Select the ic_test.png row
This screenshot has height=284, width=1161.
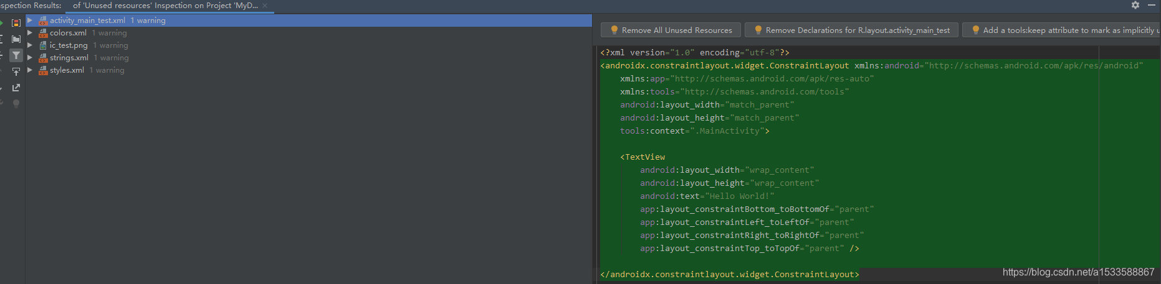tap(308, 45)
